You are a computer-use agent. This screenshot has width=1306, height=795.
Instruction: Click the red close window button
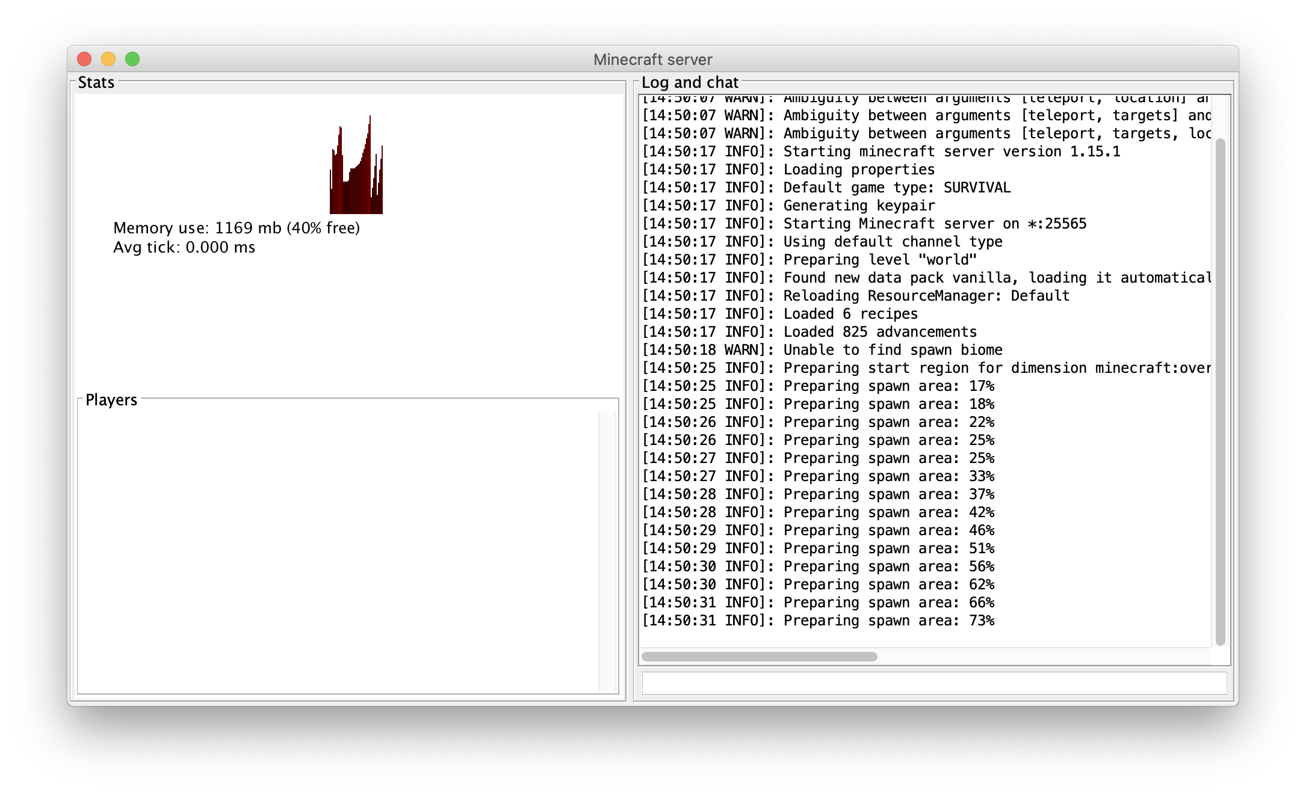click(x=84, y=59)
